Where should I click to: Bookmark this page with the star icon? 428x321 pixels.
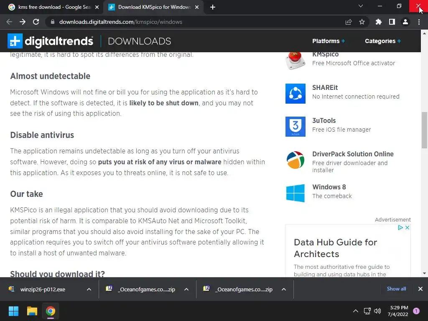[x=362, y=22]
